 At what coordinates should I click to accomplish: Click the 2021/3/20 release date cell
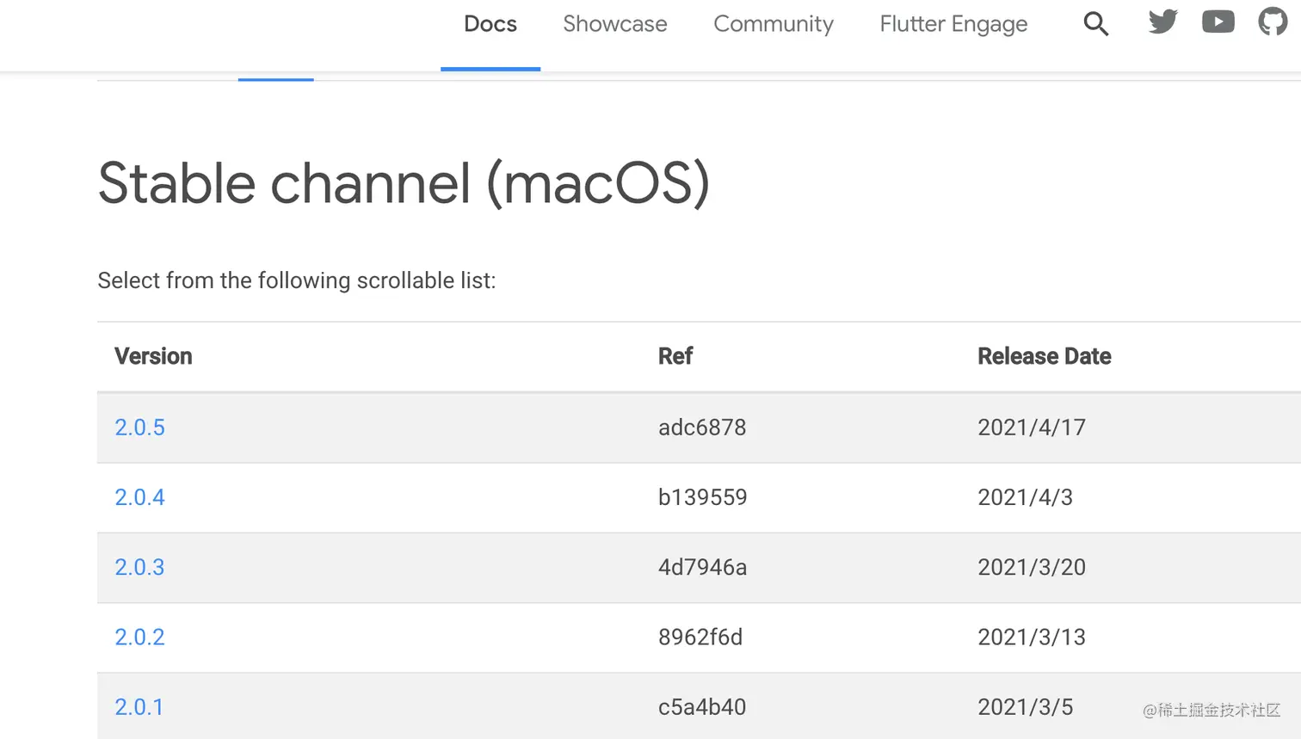coord(1031,567)
